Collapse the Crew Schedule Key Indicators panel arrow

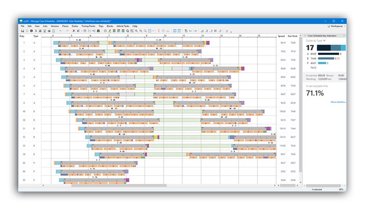pyautogui.click(x=305, y=36)
